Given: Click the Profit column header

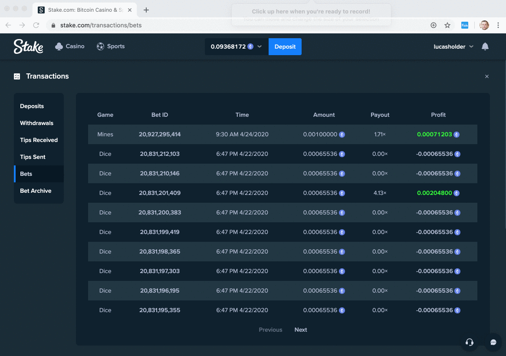Looking at the screenshot, I should point(438,115).
